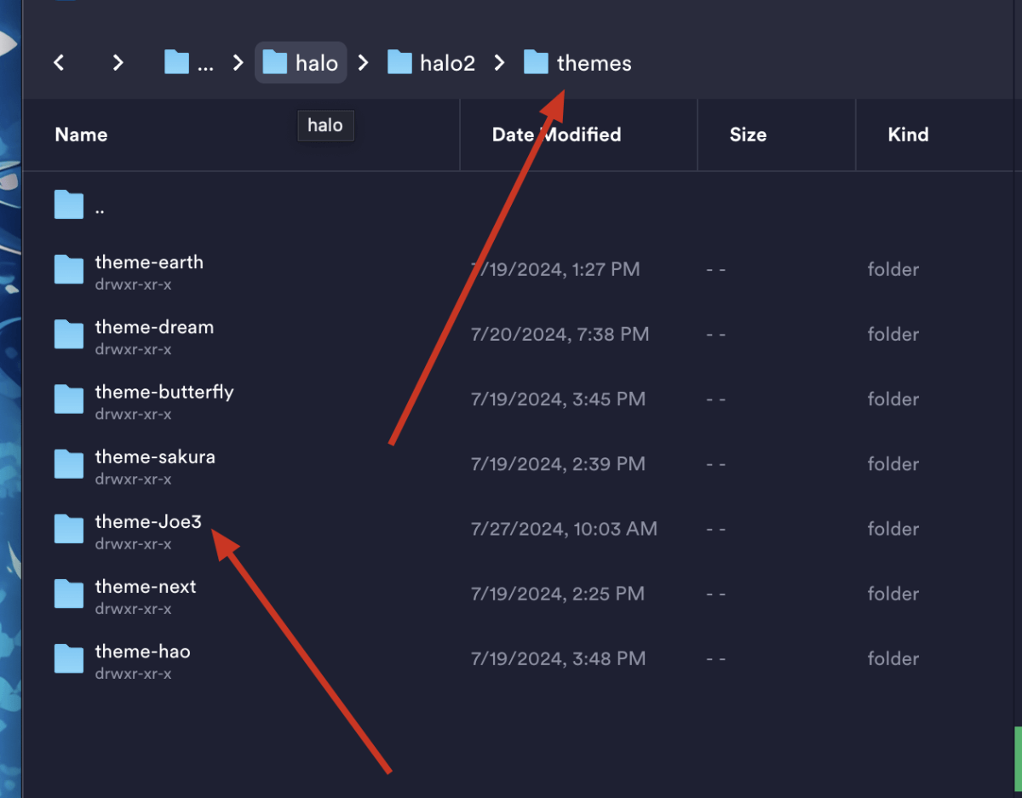1022x798 pixels.
Task: Select the theme-dream folder icon
Action: pyautogui.click(x=69, y=335)
